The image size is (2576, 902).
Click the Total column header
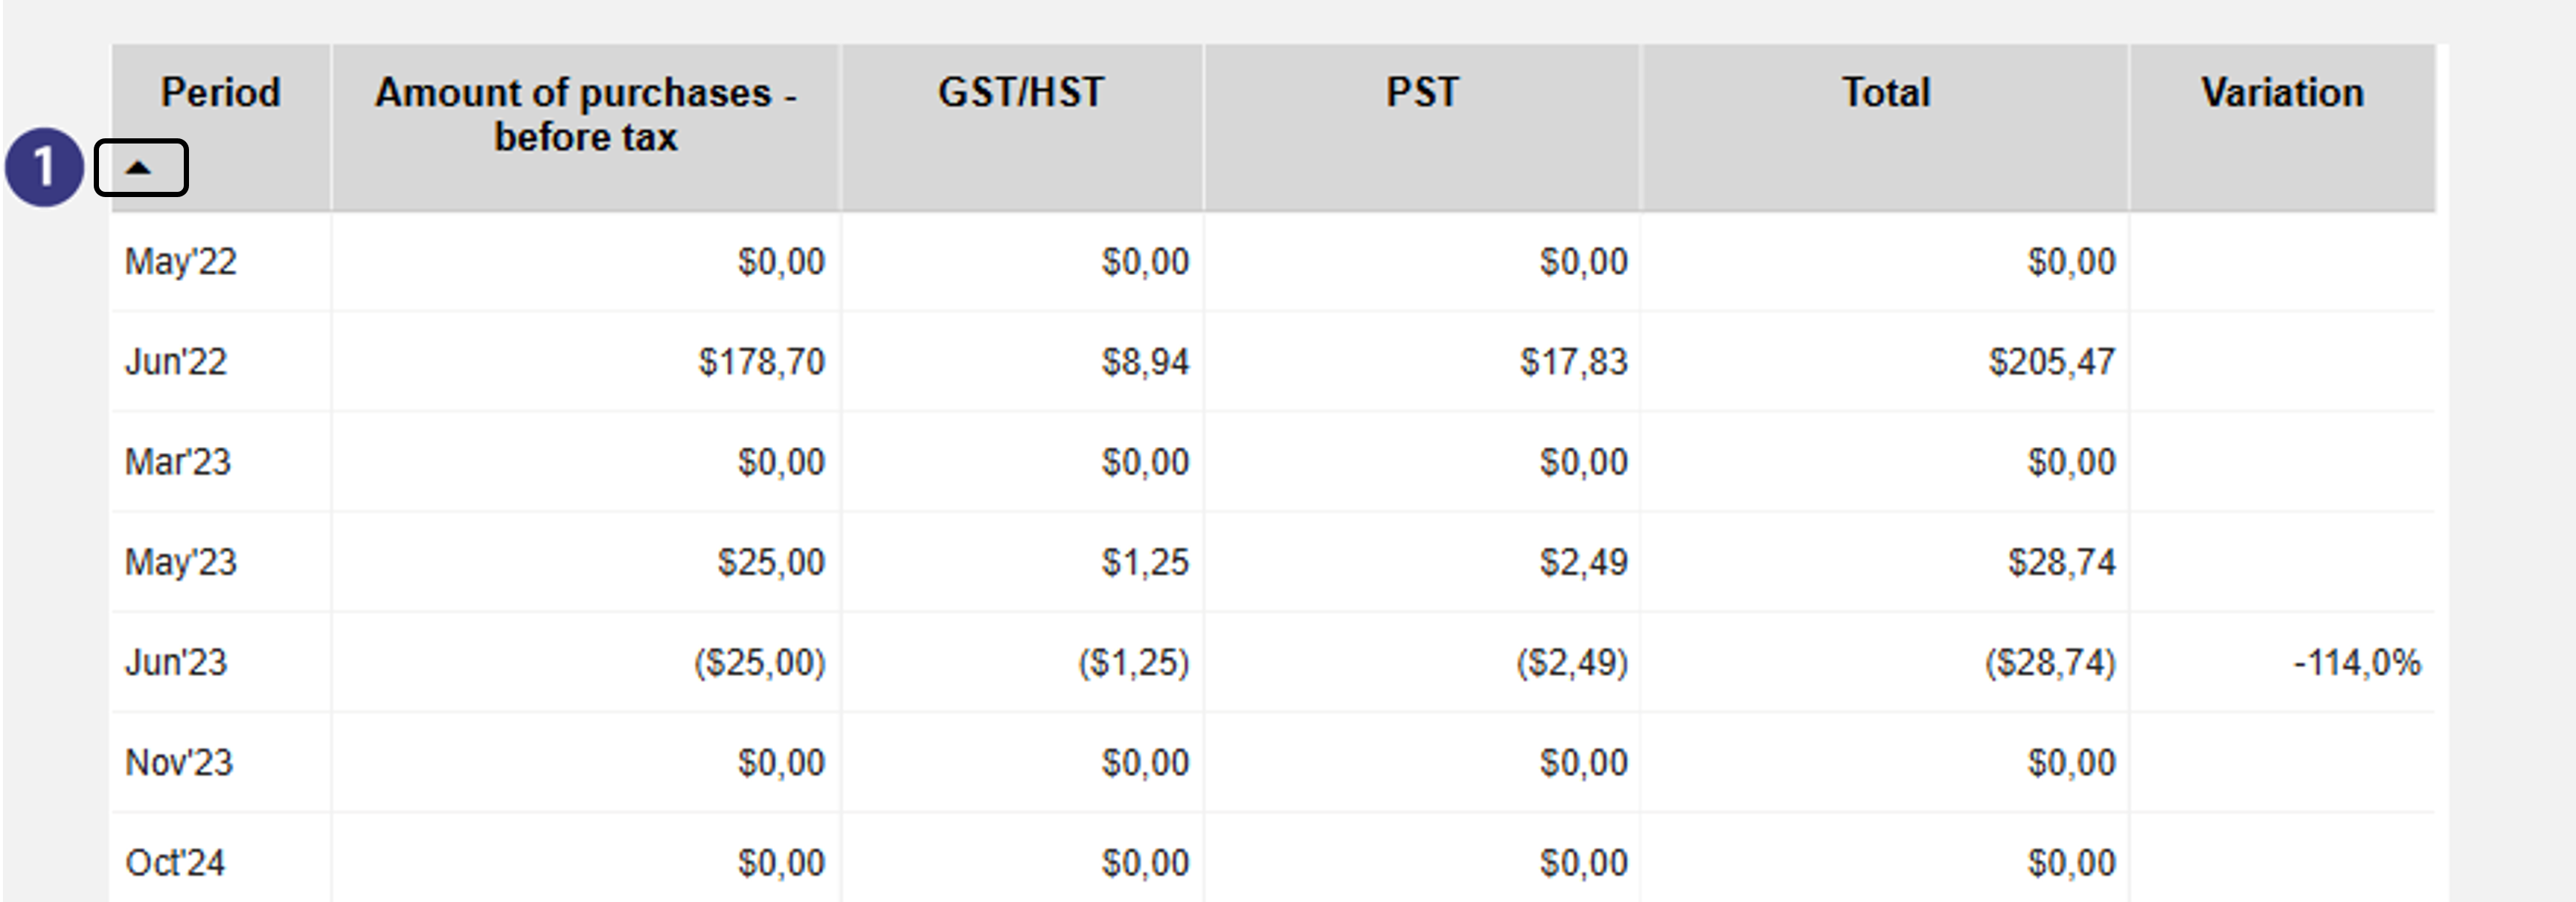tap(1886, 92)
